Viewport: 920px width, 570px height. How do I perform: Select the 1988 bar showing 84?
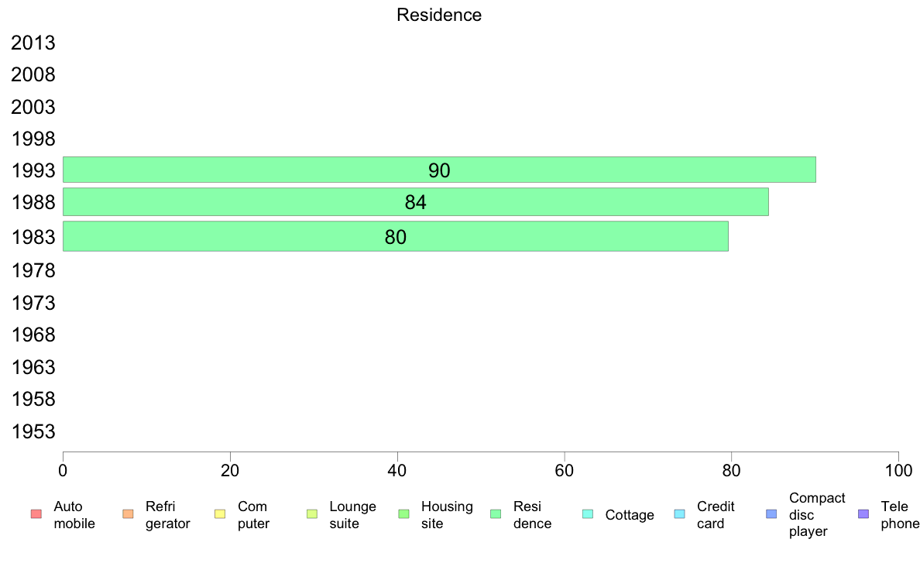click(x=415, y=202)
